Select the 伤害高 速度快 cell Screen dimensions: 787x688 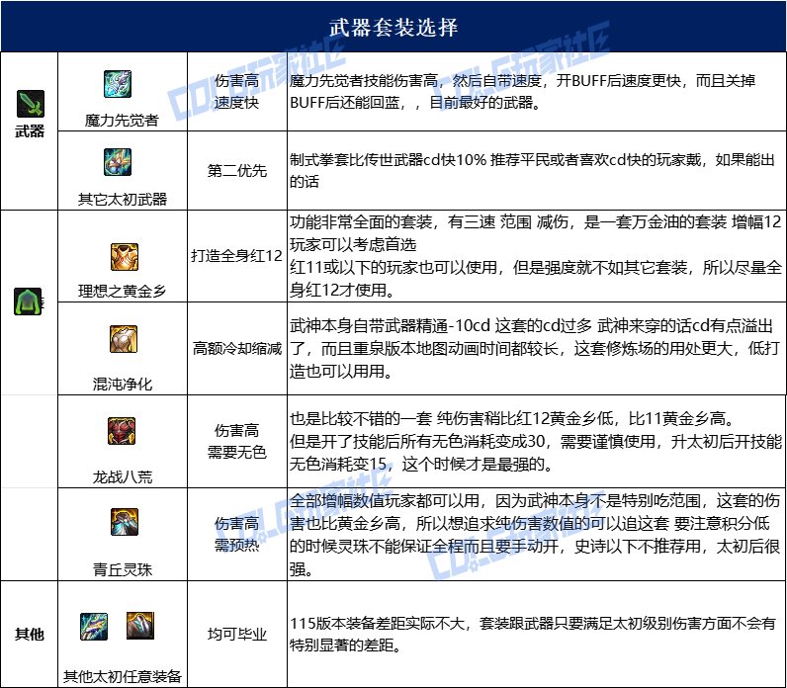tap(237, 91)
